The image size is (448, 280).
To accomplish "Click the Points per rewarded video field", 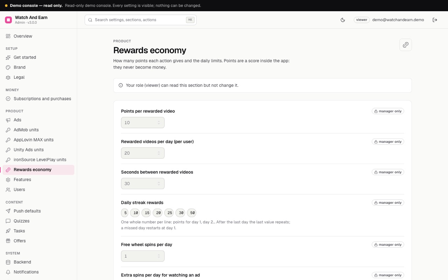I will point(143,122).
